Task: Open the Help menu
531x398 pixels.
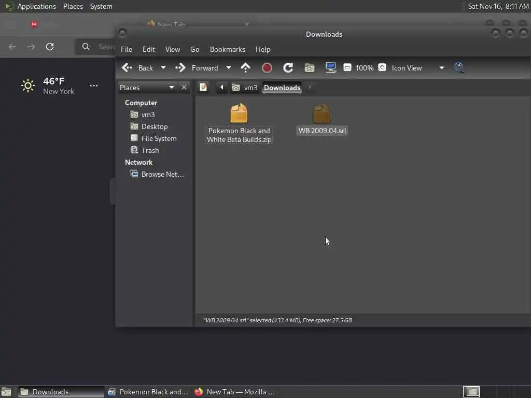Action: [263, 49]
